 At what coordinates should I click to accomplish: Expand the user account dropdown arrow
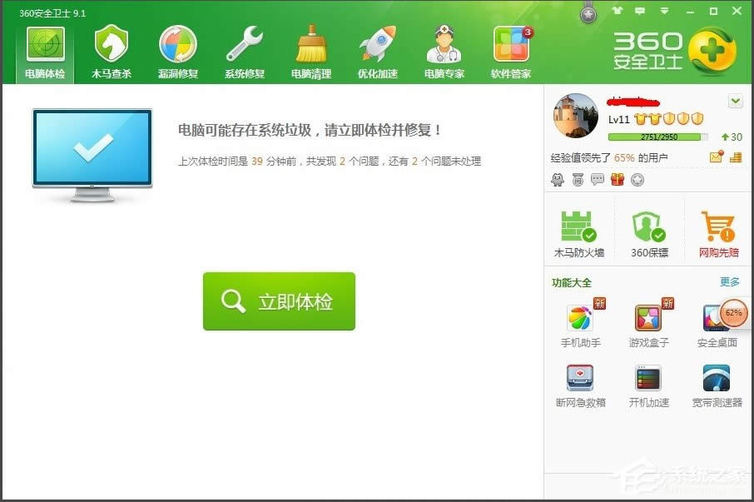pos(735,100)
